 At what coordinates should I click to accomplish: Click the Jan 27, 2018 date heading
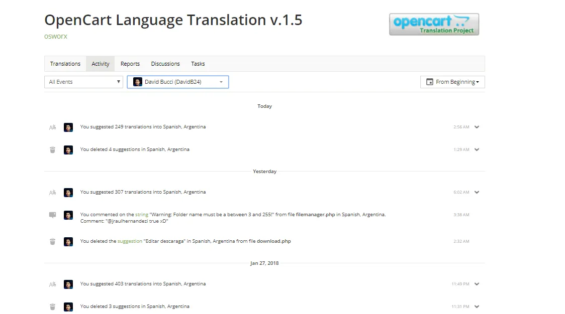(264, 263)
